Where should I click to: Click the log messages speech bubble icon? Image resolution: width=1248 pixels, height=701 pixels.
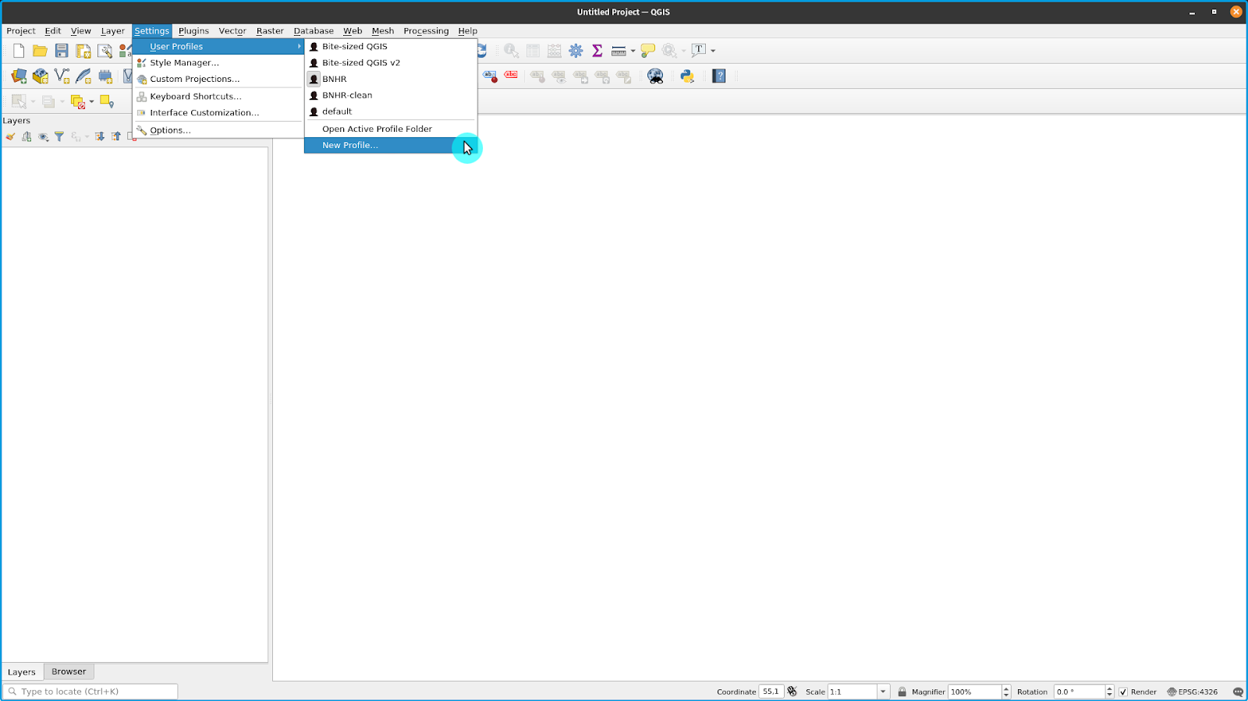(1238, 692)
